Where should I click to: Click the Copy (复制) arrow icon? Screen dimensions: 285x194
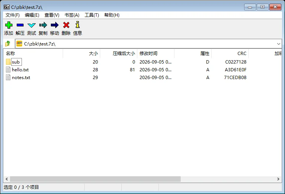point(43,25)
